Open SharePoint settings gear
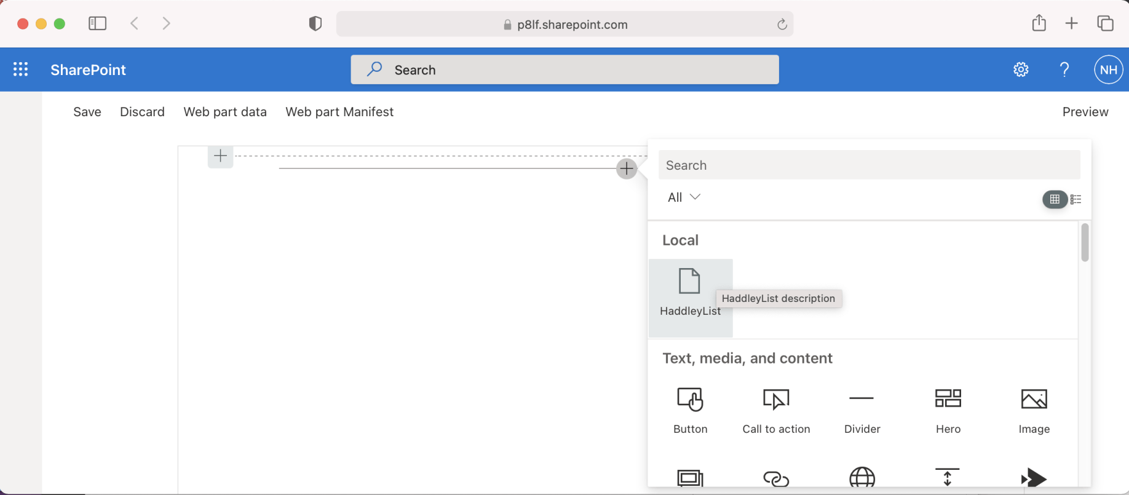Image resolution: width=1129 pixels, height=495 pixels. (x=1021, y=69)
